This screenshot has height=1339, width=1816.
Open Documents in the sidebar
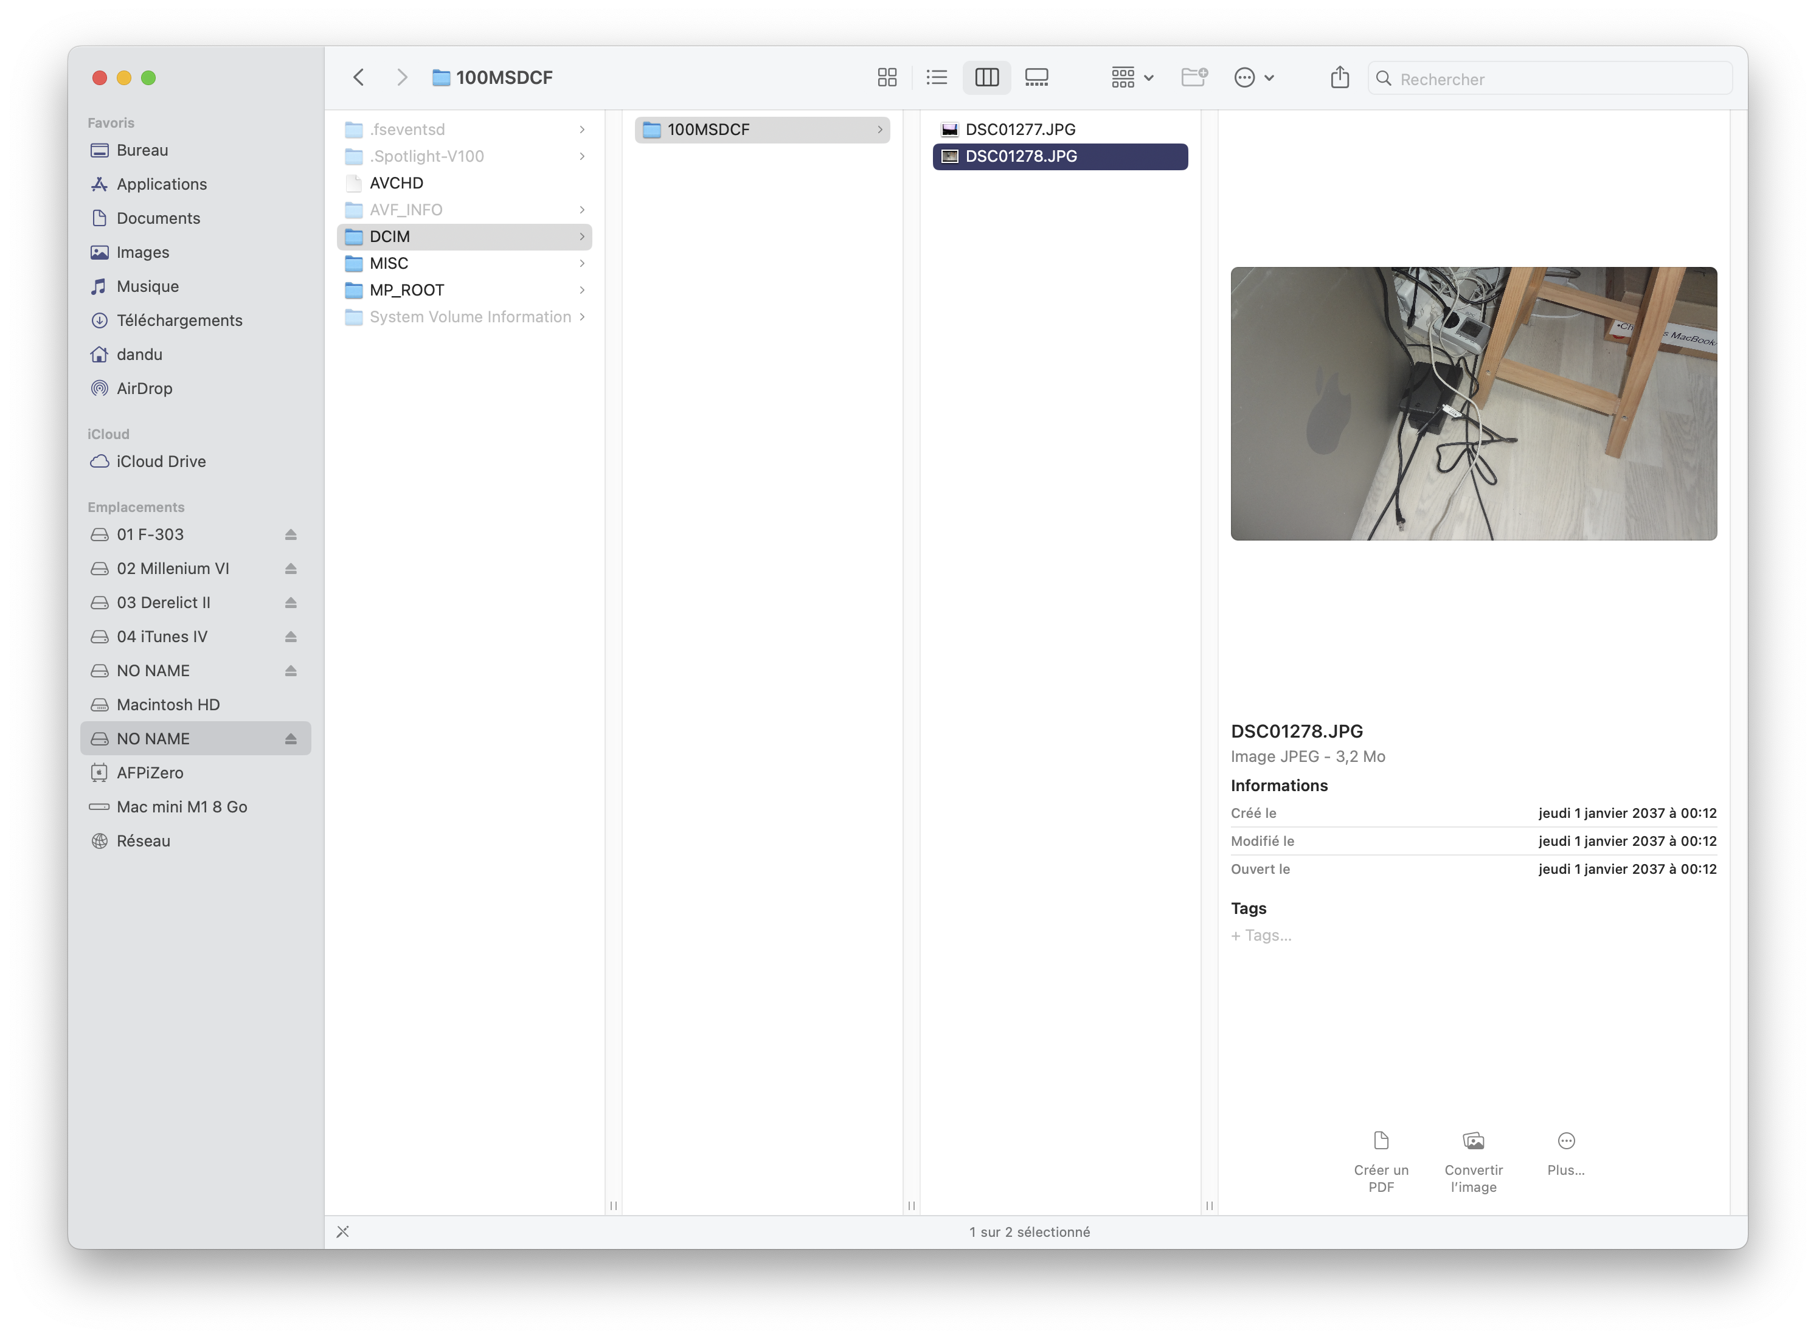click(x=195, y=218)
